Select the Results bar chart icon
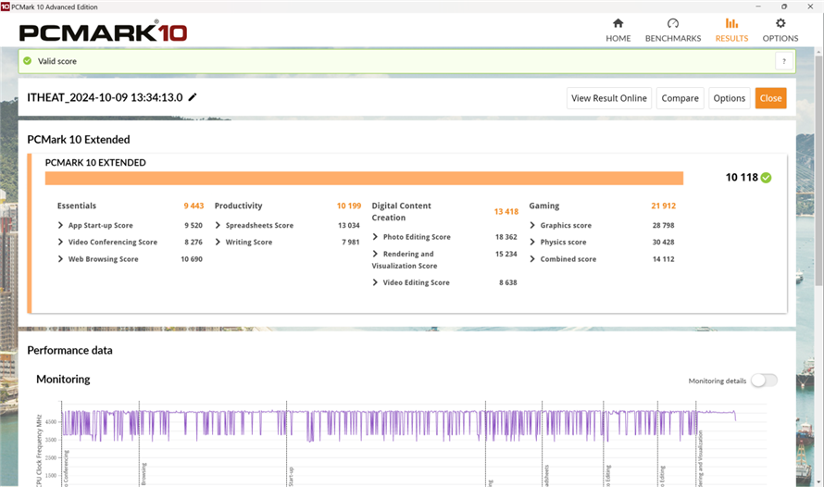Viewport: 824px width, 487px height. coord(731,24)
